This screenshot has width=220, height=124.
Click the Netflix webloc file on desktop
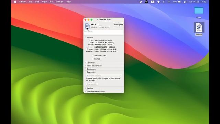pyautogui.click(x=199, y=29)
